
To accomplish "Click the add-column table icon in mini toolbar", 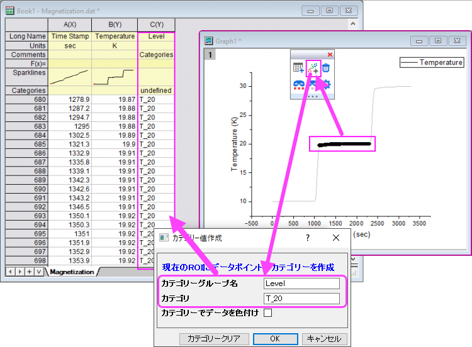I will point(298,68).
